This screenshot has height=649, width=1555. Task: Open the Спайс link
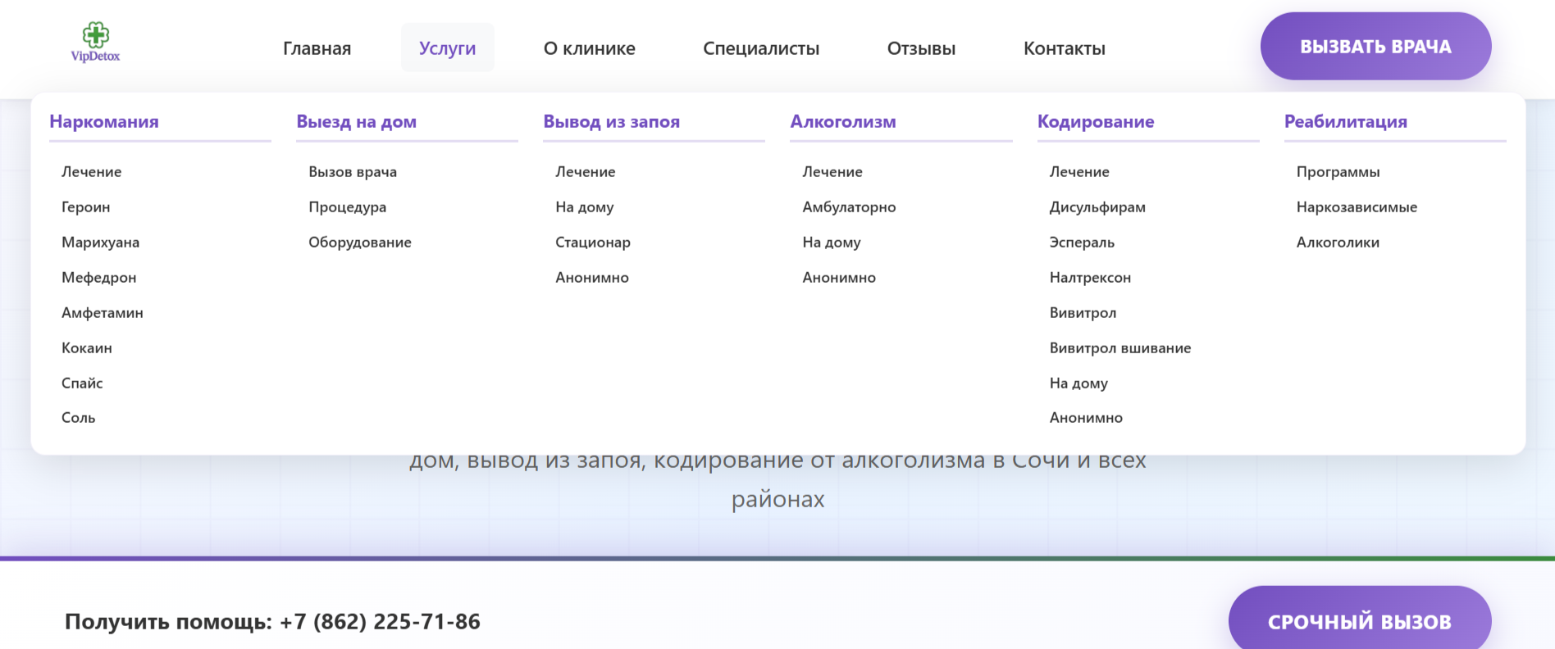(82, 383)
